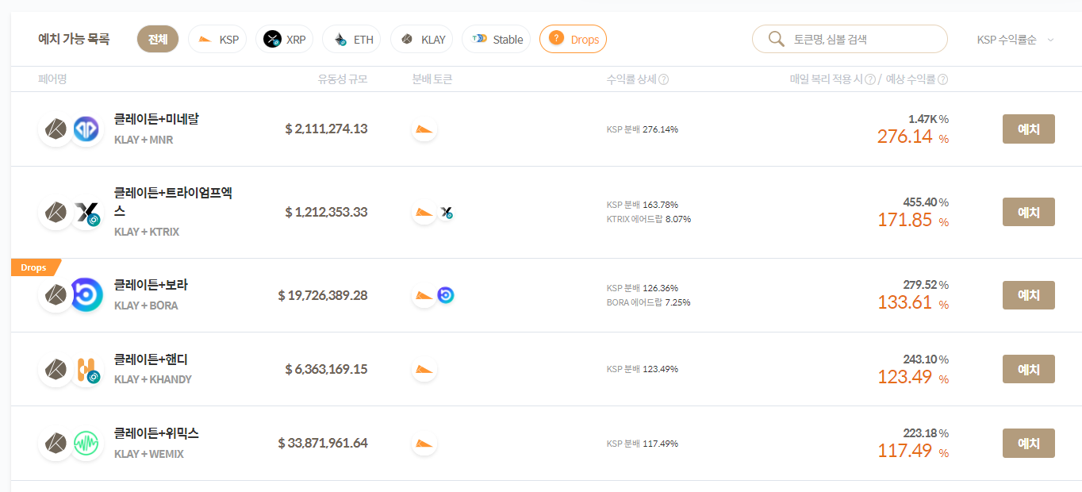Click BORA 에어드랍 7.25% detail

pyautogui.click(x=648, y=302)
